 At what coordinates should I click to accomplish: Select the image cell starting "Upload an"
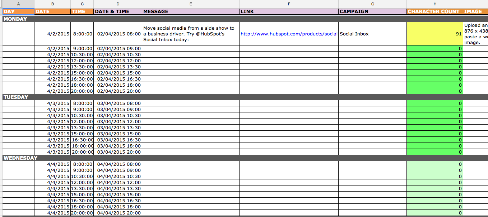click(475, 34)
